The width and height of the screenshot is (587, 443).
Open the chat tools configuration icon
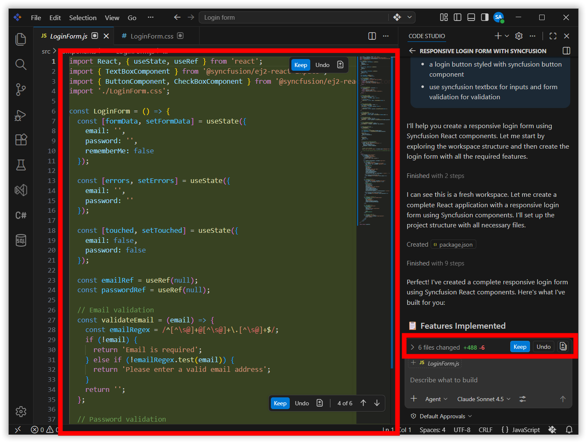click(522, 399)
